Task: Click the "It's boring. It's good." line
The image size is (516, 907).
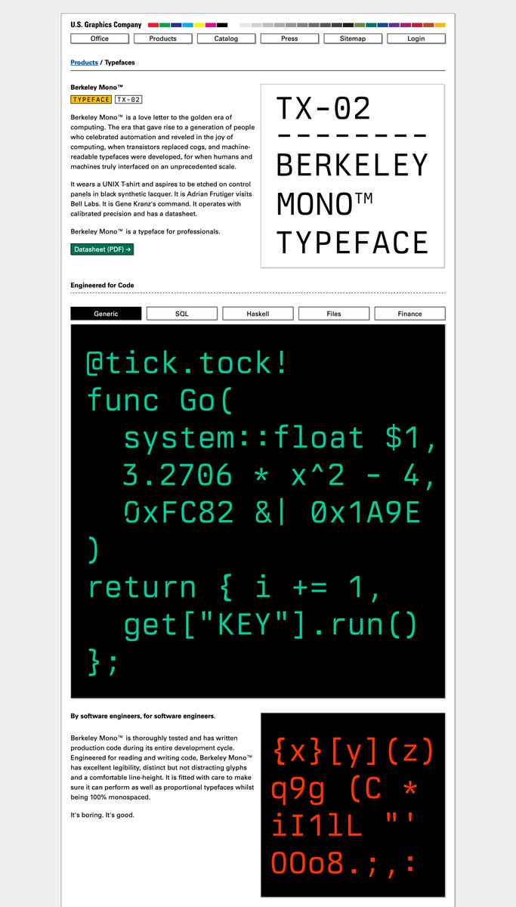Action: [x=102, y=815]
